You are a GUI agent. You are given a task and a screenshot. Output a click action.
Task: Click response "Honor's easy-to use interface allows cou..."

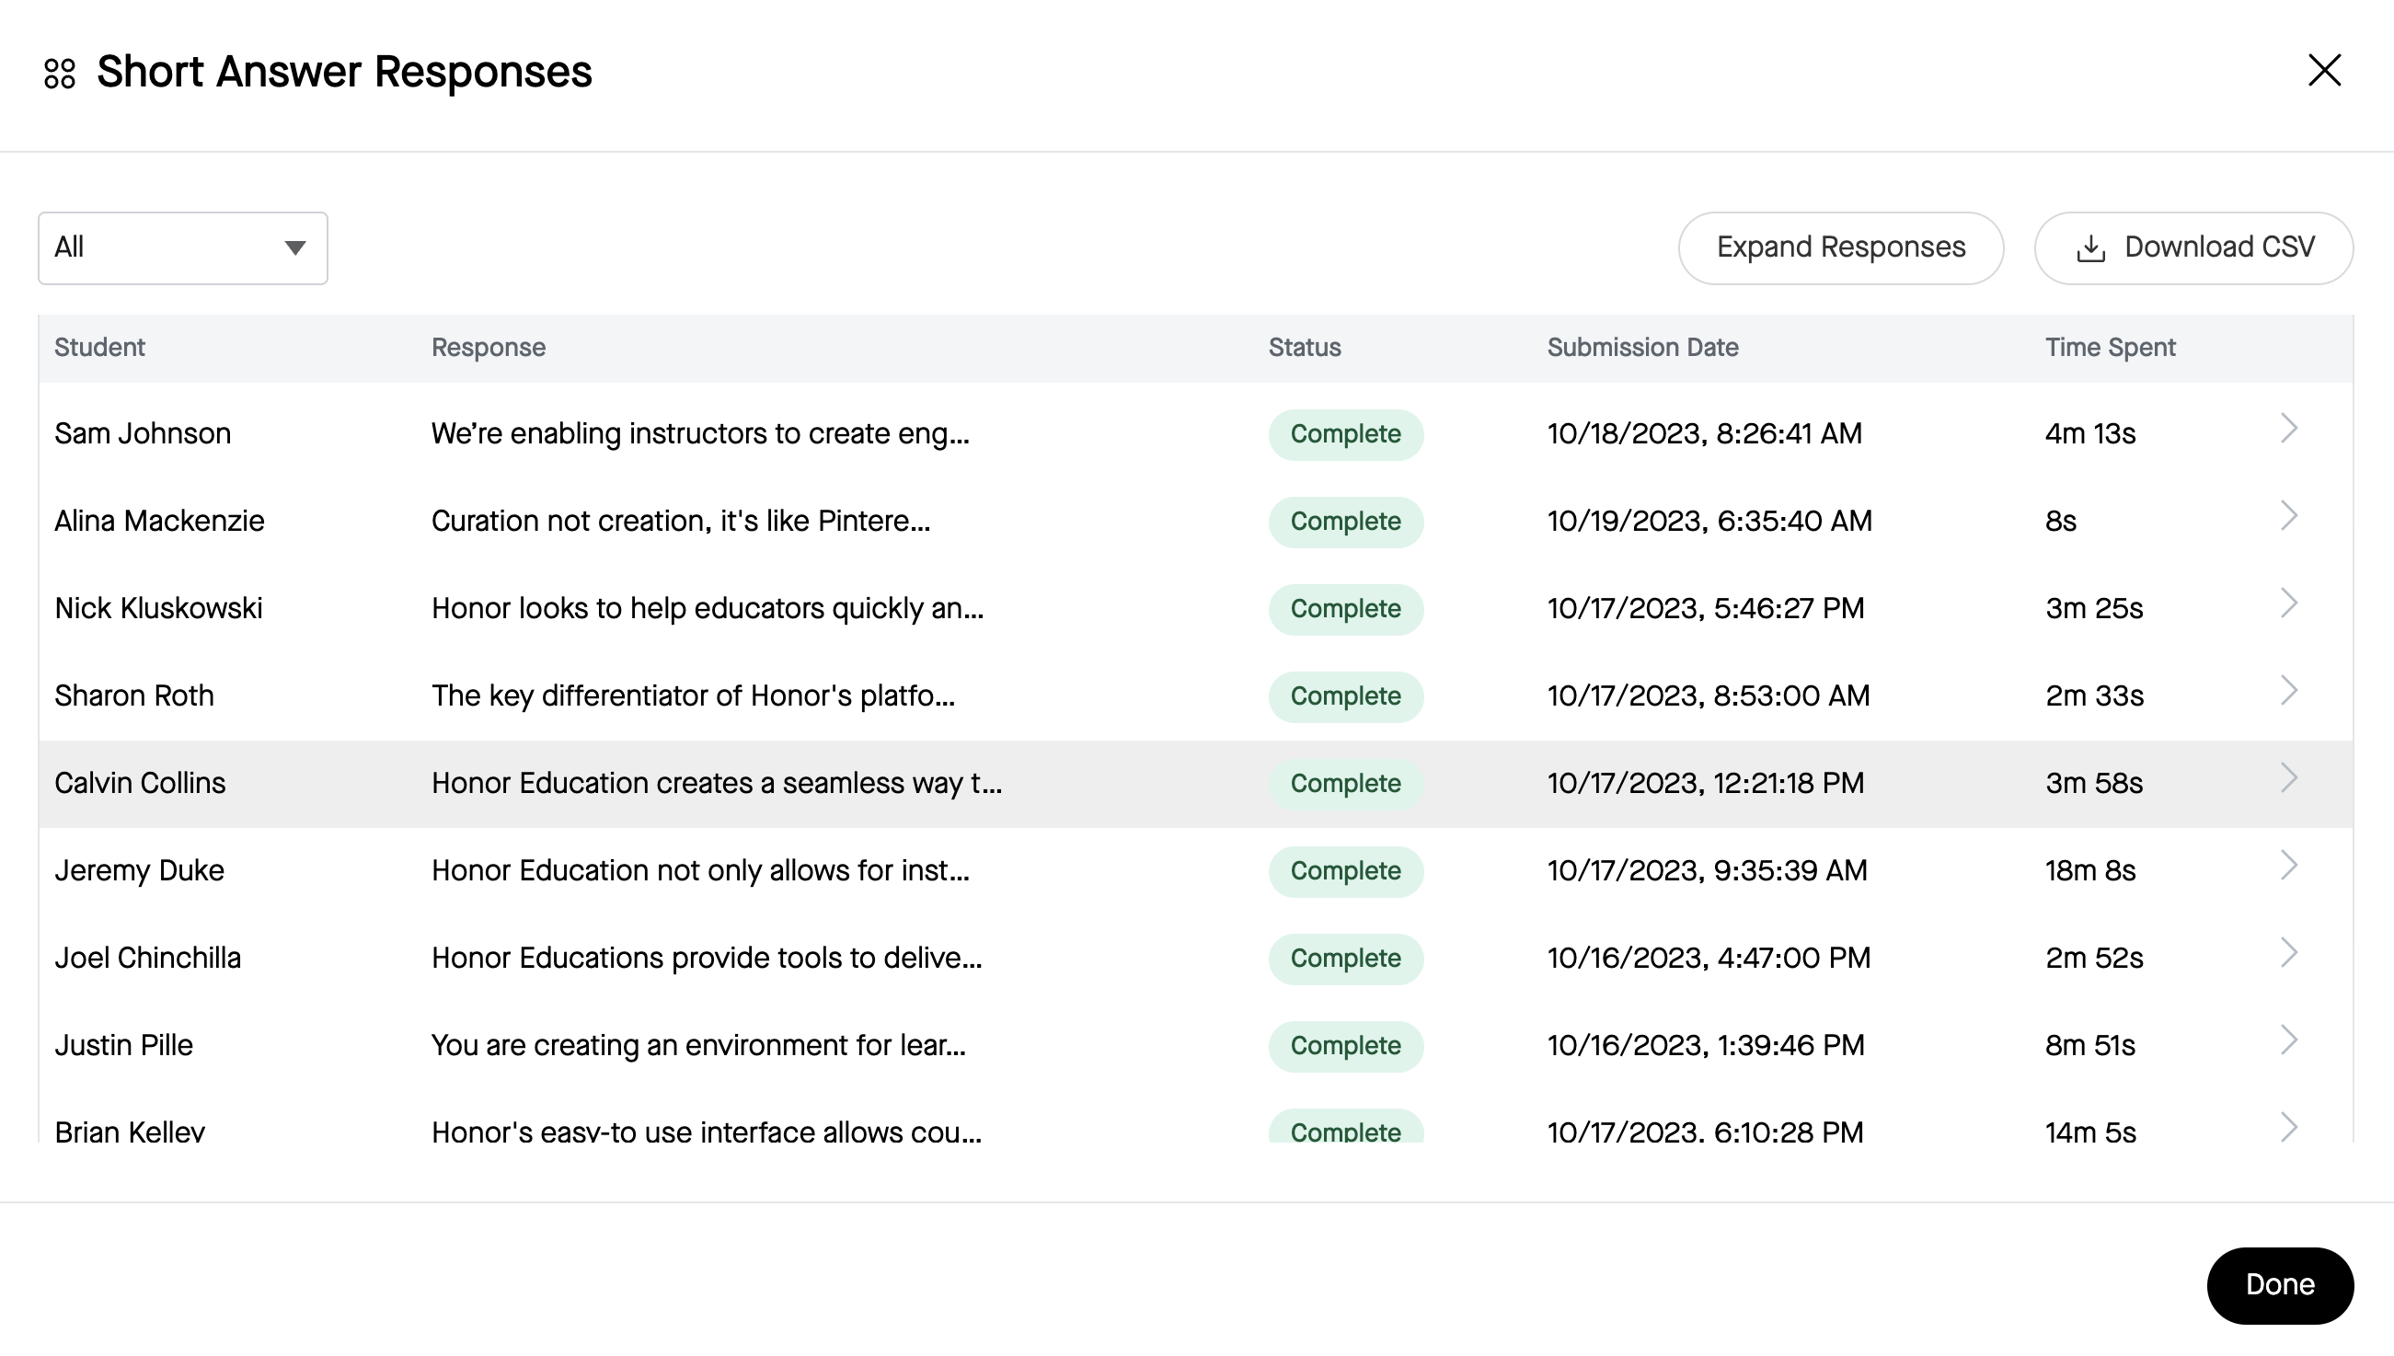[706, 1132]
